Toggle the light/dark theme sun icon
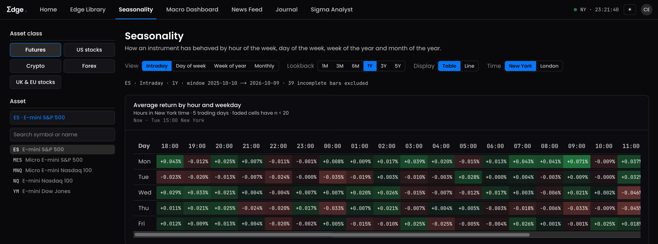Viewport: 658px width, 244px height. (x=630, y=10)
